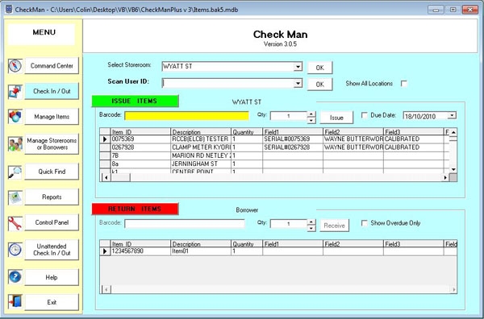
Task: Open the Reports section
Action: tap(52, 197)
